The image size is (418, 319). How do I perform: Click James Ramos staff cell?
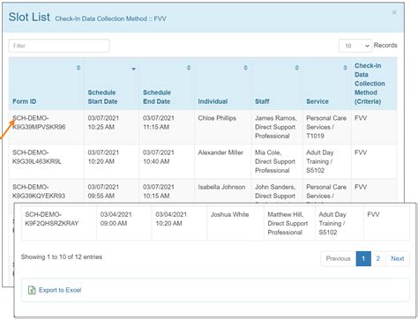click(276, 127)
